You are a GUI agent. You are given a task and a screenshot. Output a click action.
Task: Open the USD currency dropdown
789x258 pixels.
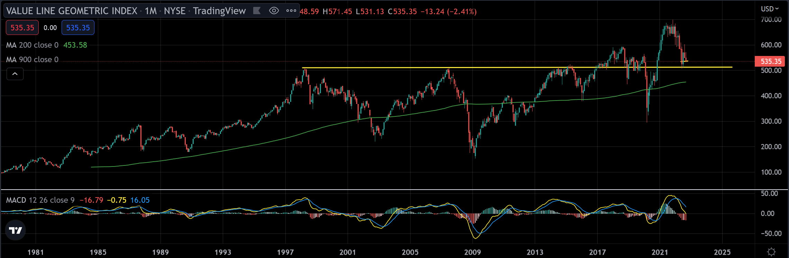pyautogui.click(x=770, y=9)
